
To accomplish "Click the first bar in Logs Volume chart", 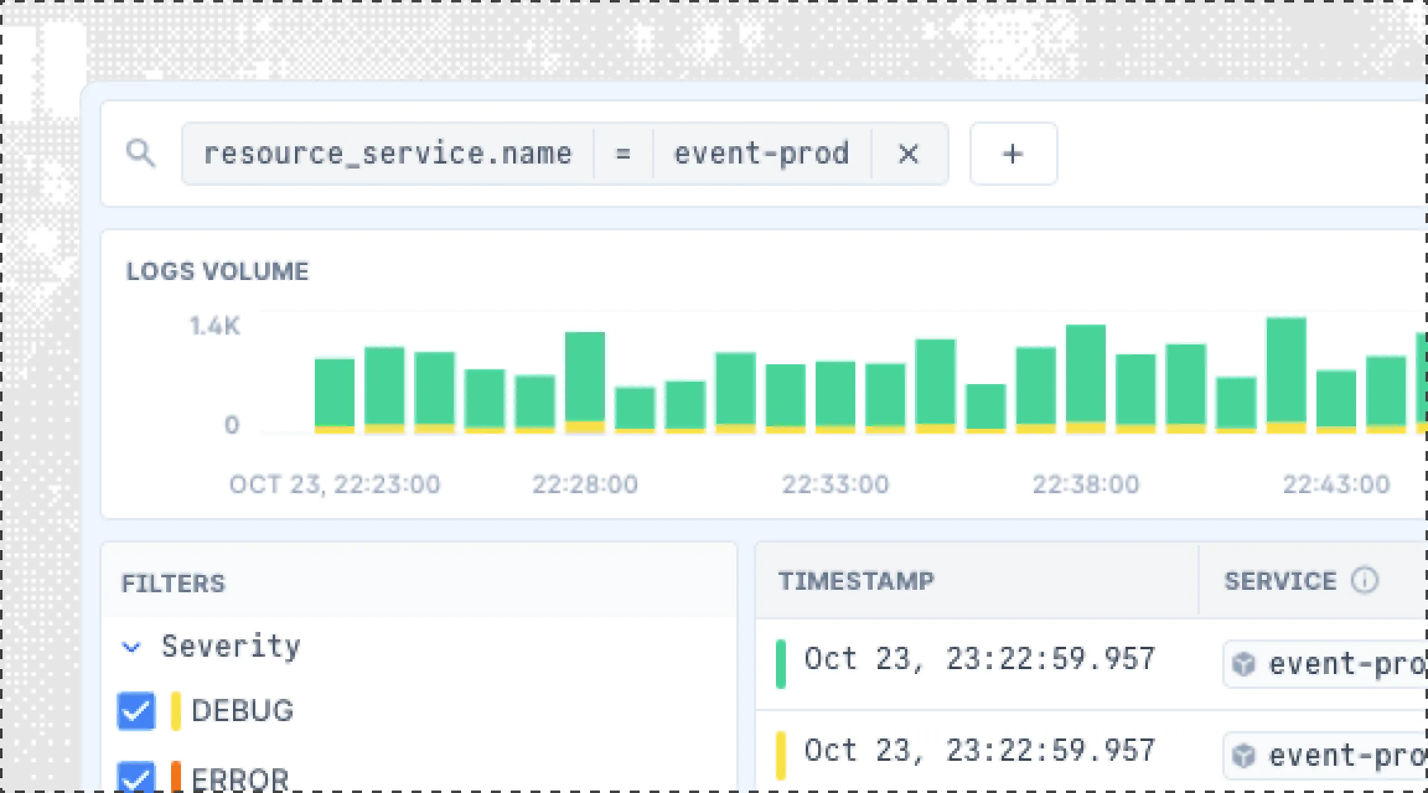I will pos(335,395).
